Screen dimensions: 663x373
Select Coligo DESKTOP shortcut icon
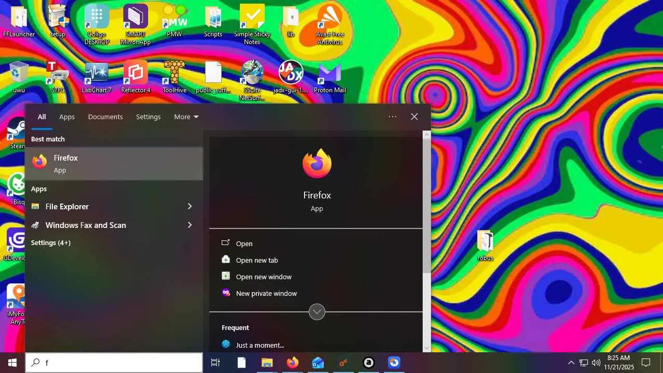pos(97,25)
